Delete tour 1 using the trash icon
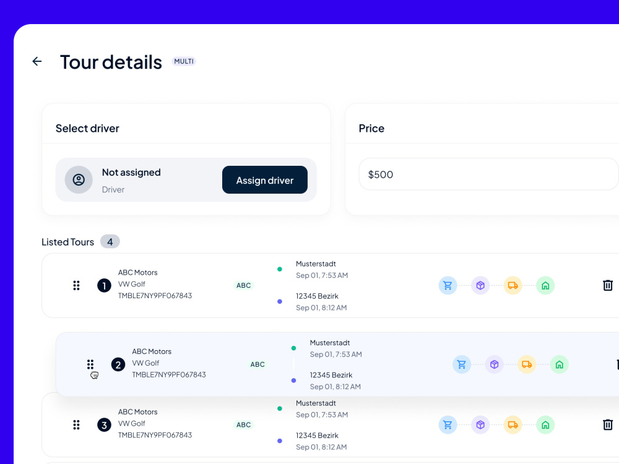The width and height of the screenshot is (619, 464). click(608, 285)
